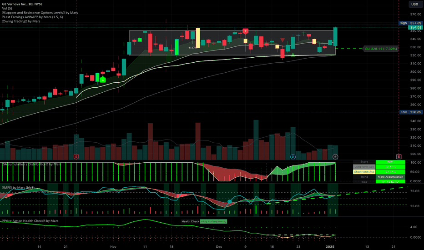Click the tall green breakout candle at right
The width and height of the screenshot is (424, 250).
(335, 36)
